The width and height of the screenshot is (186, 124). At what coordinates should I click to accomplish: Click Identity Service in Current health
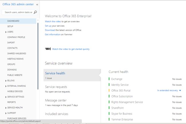coord(120,85)
